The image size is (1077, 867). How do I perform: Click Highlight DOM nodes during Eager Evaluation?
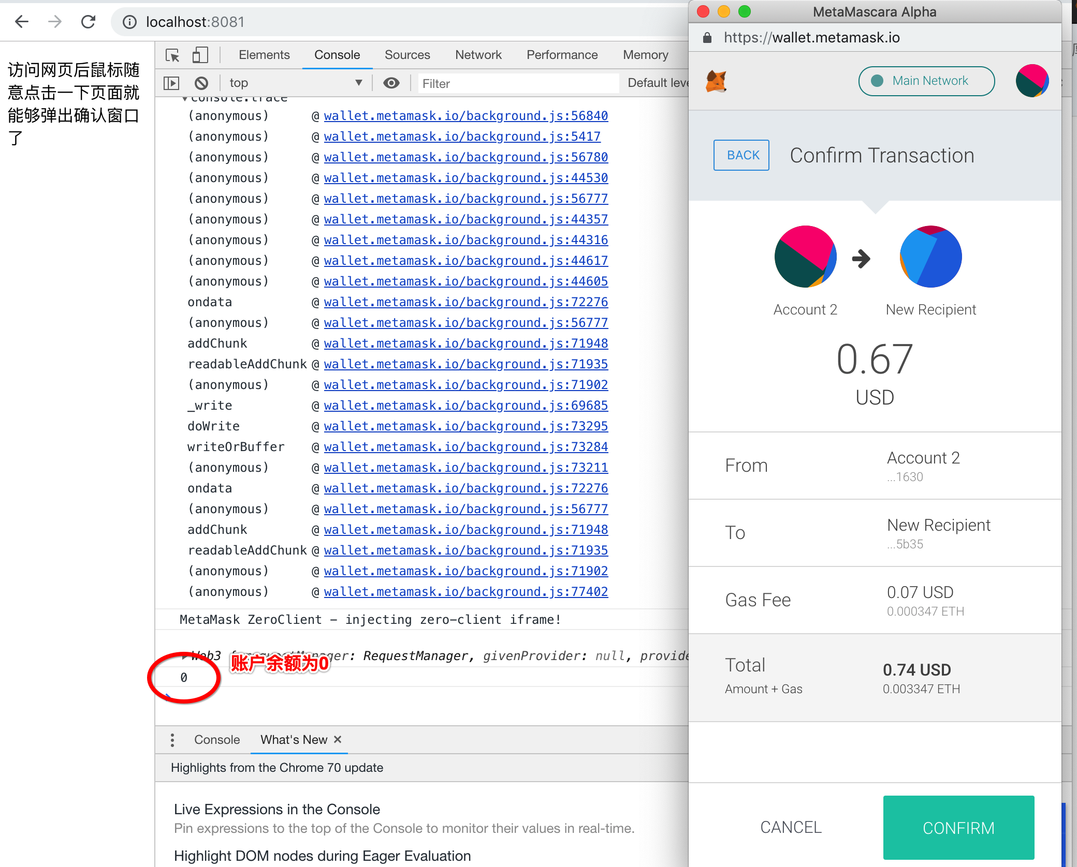[x=322, y=856]
